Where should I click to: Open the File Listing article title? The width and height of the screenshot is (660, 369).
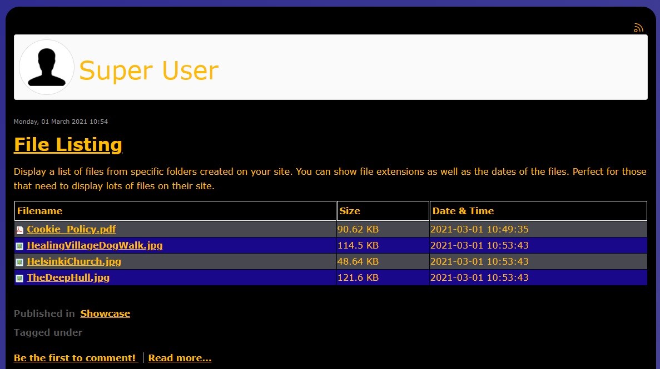click(68, 145)
